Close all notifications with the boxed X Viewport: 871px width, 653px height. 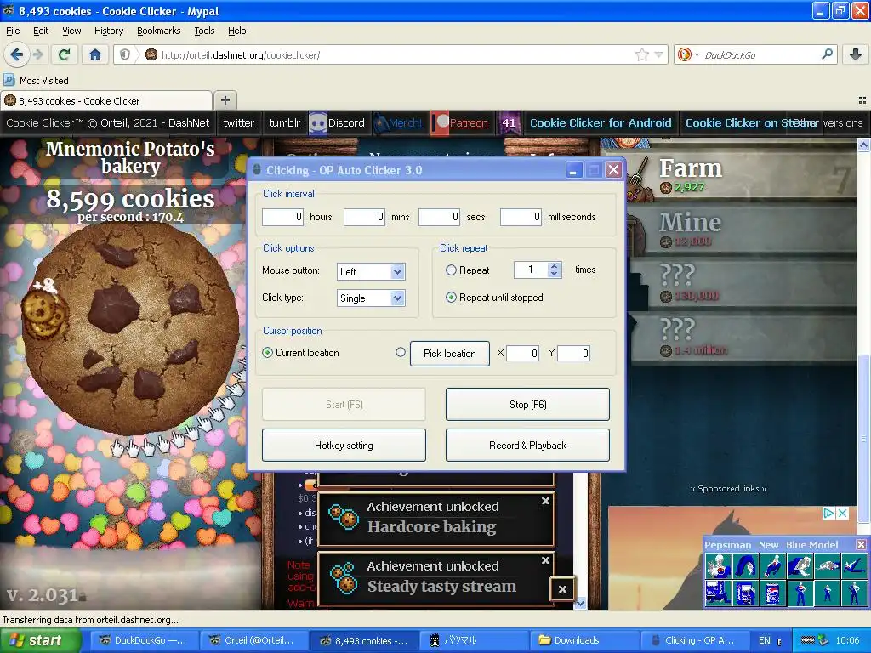[562, 590]
